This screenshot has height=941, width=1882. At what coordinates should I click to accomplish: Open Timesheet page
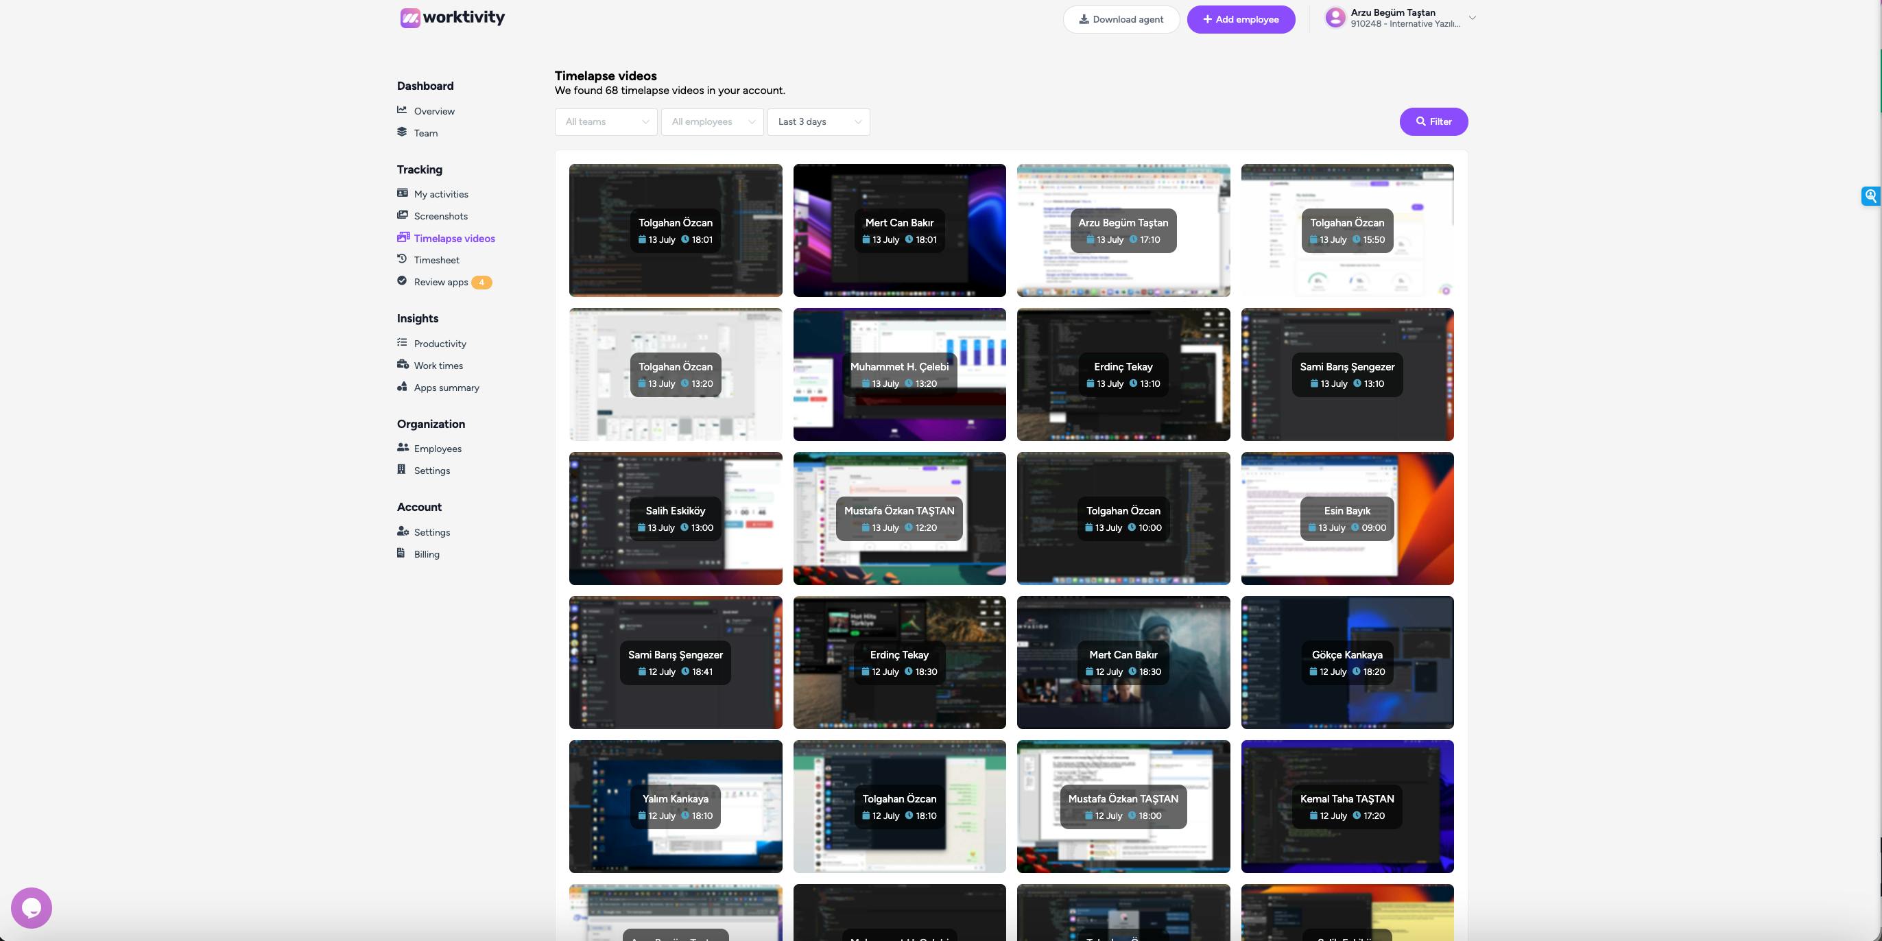(437, 260)
